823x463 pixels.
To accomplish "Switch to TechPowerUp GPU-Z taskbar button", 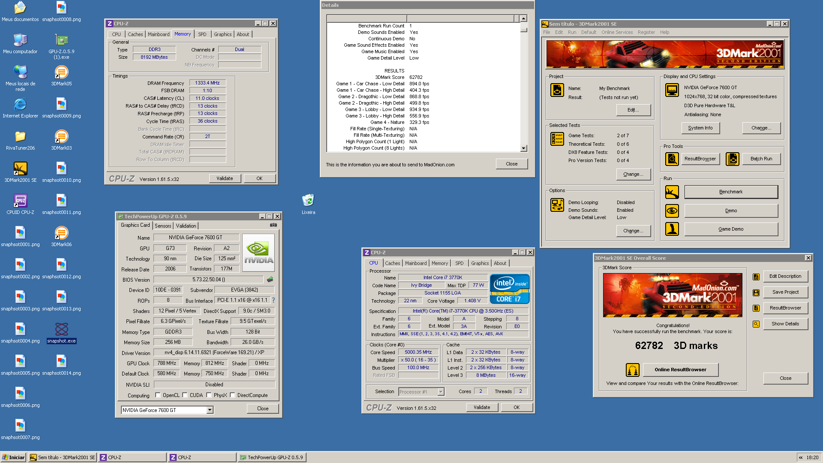I will click(x=272, y=457).
